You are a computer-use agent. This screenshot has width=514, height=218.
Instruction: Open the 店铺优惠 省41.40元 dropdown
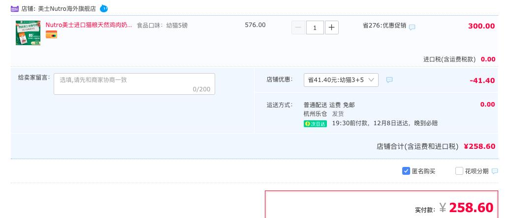pyautogui.click(x=341, y=80)
